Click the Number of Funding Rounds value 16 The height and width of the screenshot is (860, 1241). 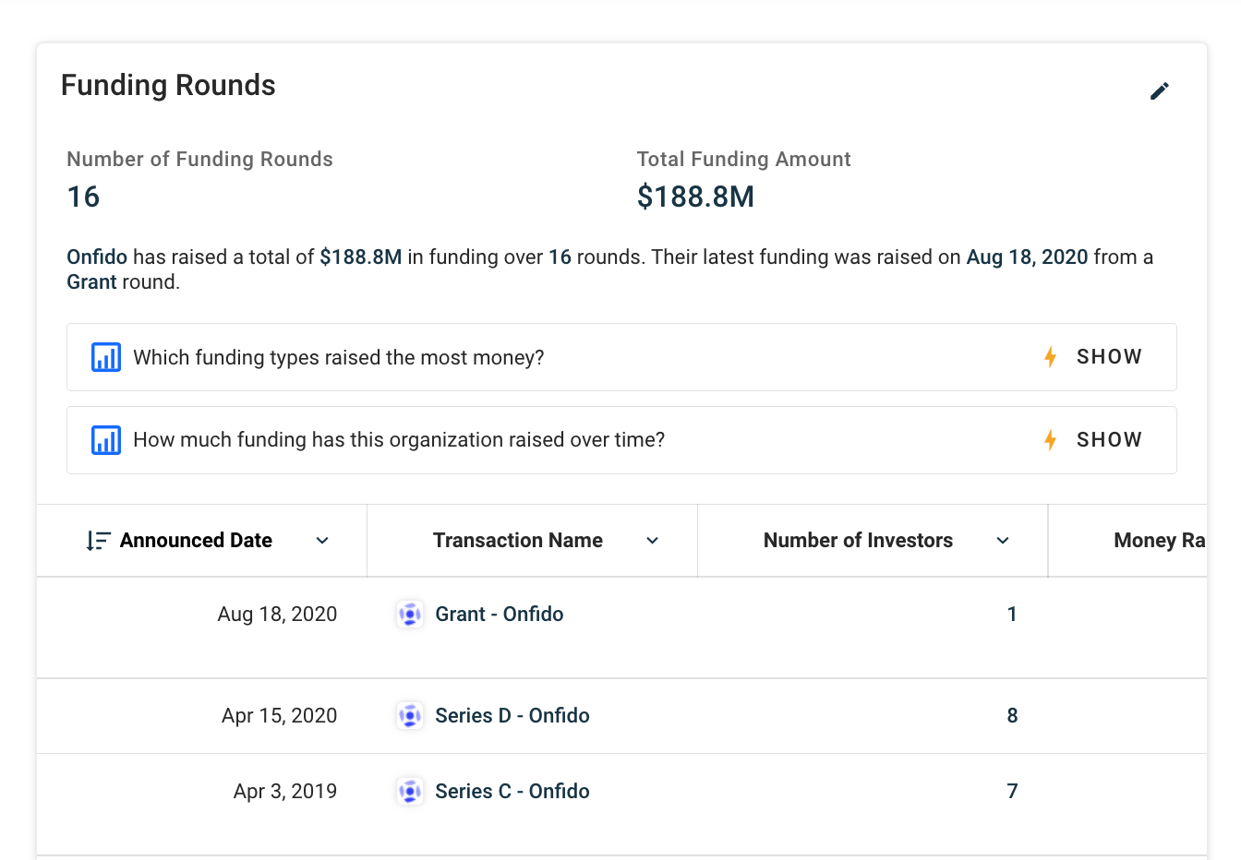[x=83, y=197]
